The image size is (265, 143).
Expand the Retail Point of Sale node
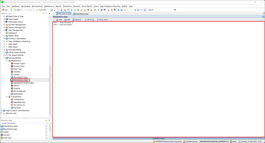point(4,16)
